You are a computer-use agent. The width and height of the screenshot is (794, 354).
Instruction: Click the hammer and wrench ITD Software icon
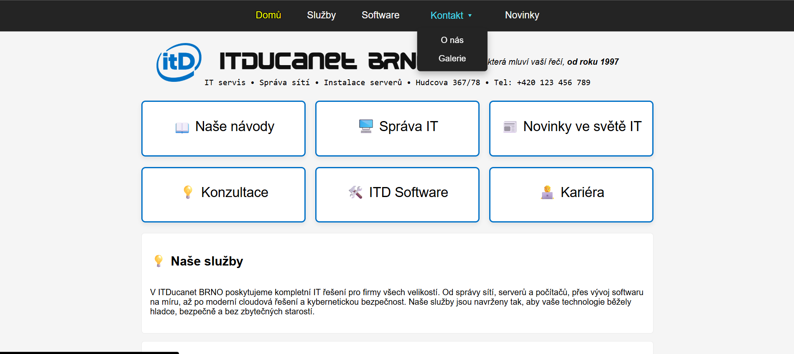(x=355, y=192)
